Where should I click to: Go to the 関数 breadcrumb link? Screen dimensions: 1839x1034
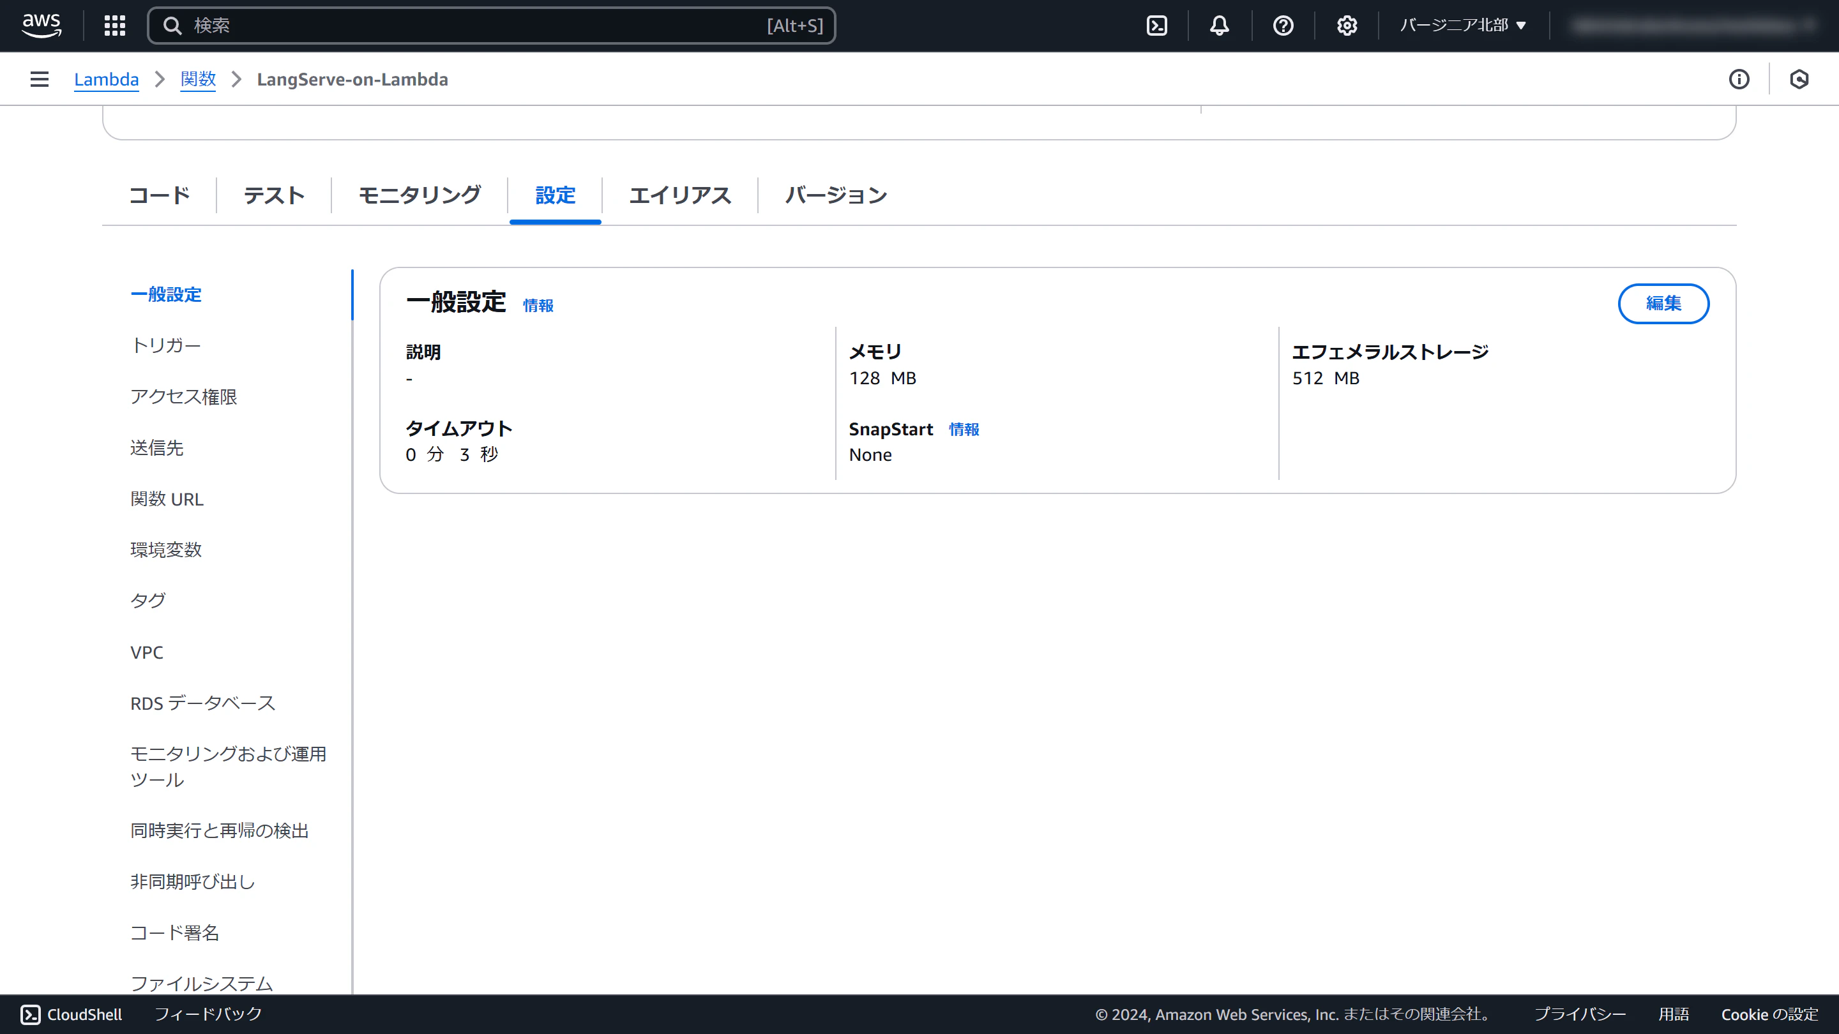click(198, 79)
